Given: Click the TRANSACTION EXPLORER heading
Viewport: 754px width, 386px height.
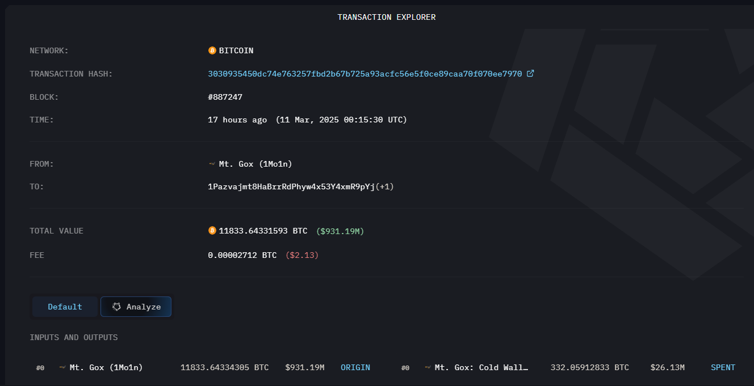Looking at the screenshot, I should coord(387,17).
